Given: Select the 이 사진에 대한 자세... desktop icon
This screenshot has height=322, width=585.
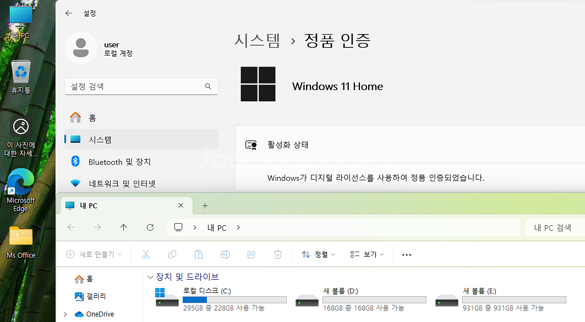Looking at the screenshot, I should point(21,136).
